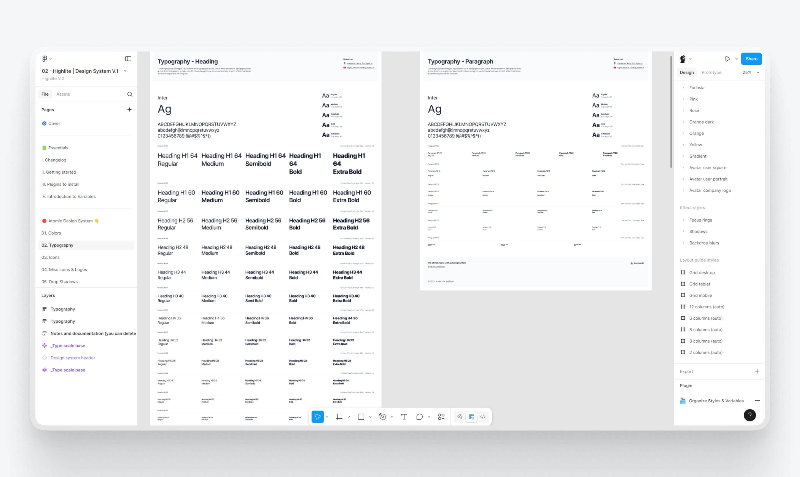This screenshot has width=800, height=477.
Task: Expand the Backdrop blurs effect styles
Action: pos(683,243)
